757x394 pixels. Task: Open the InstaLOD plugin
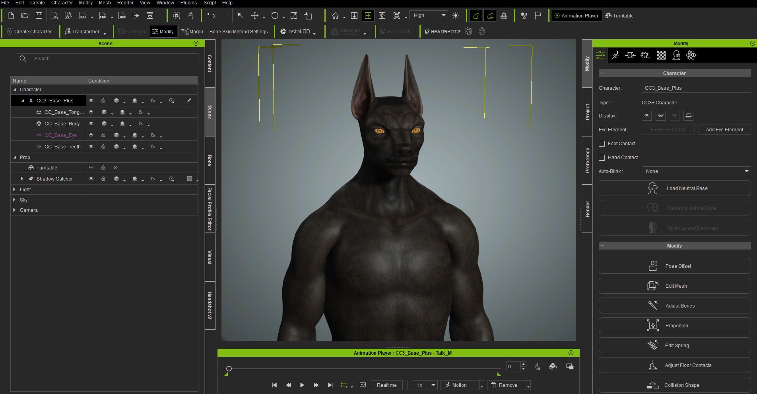tap(295, 31)
